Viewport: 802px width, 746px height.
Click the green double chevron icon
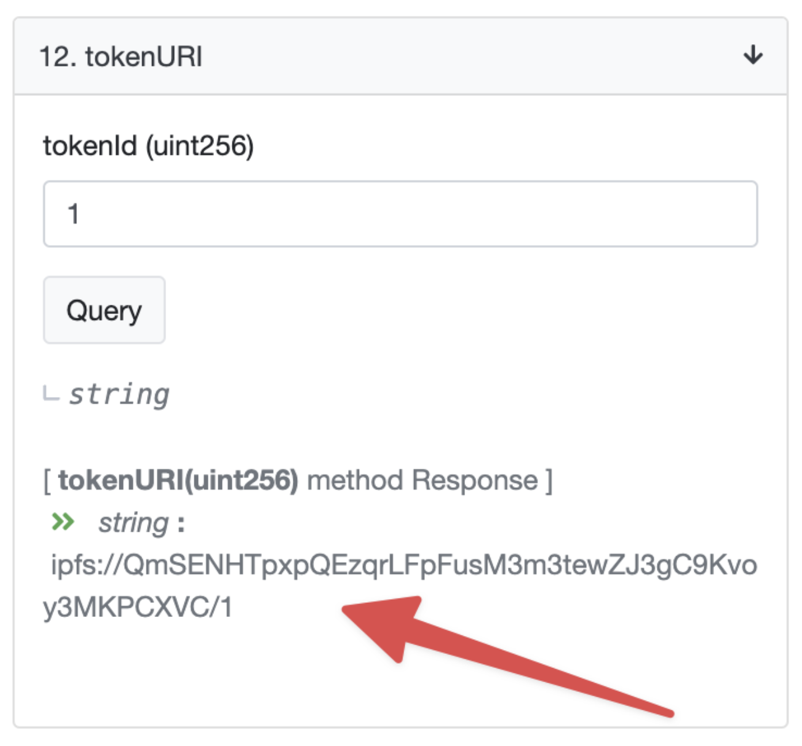(63, 522)
